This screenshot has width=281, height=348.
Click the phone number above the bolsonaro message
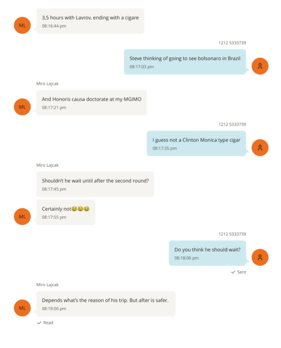click(232, 43)
